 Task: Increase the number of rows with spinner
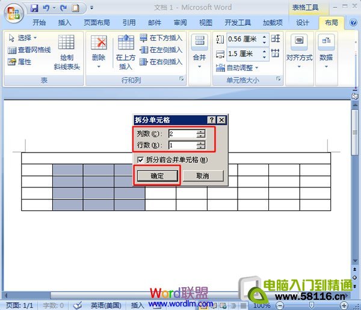[x=201, y=143]
